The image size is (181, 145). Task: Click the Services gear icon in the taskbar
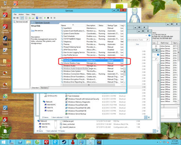tap(90, 142)
